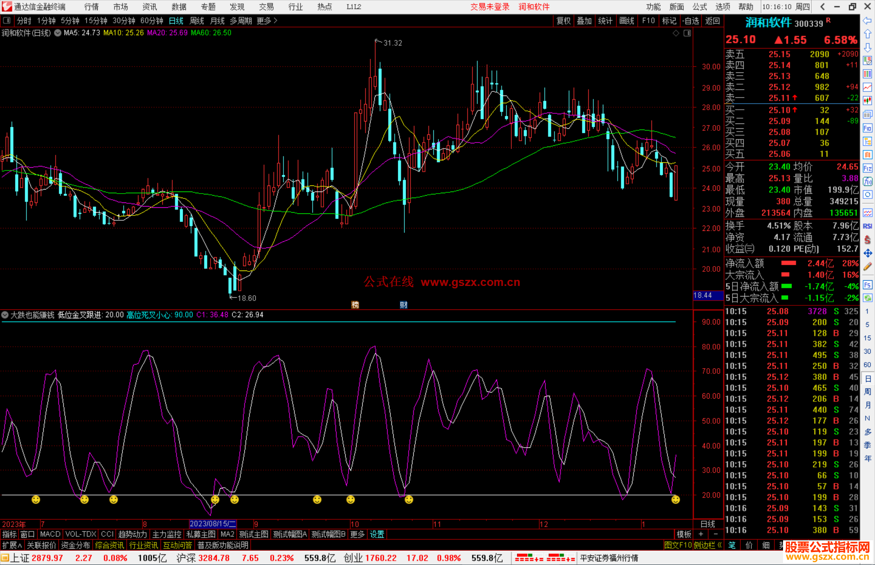Click the zoom-in plus button beside 模板
Screen dimensions: 875x565
point(701,534)
